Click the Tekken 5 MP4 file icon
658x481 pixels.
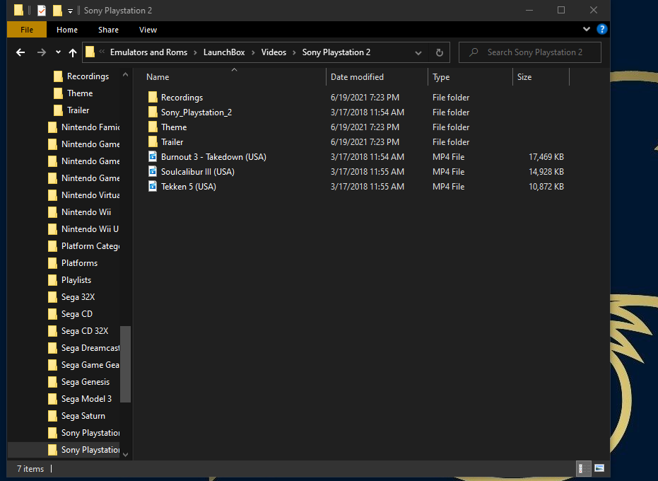153,186
